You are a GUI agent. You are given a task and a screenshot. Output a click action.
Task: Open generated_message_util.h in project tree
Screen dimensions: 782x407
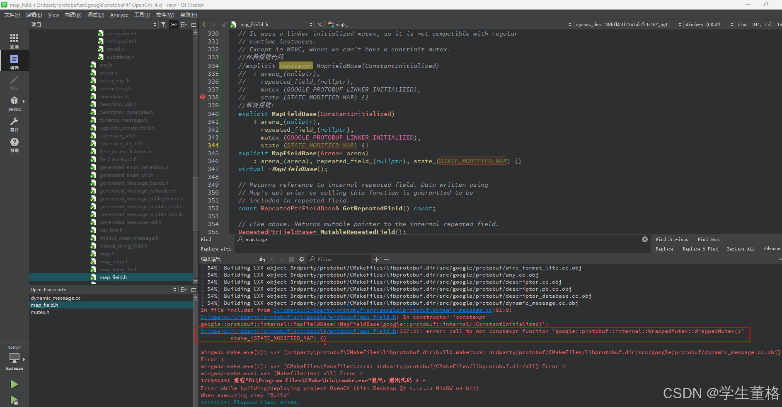[x=130, y=222]
